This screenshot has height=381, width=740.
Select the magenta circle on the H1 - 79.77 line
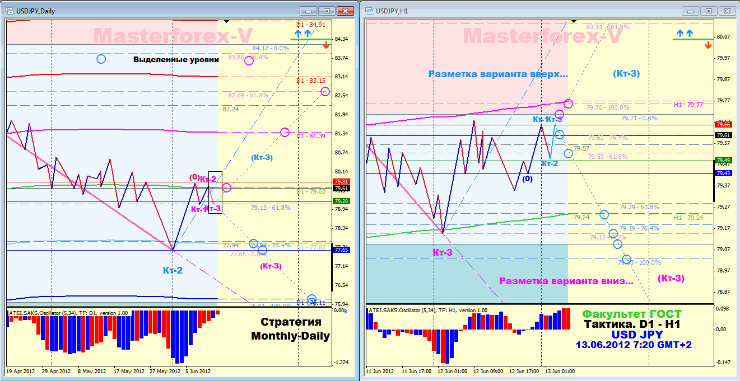tap(568, 104)
